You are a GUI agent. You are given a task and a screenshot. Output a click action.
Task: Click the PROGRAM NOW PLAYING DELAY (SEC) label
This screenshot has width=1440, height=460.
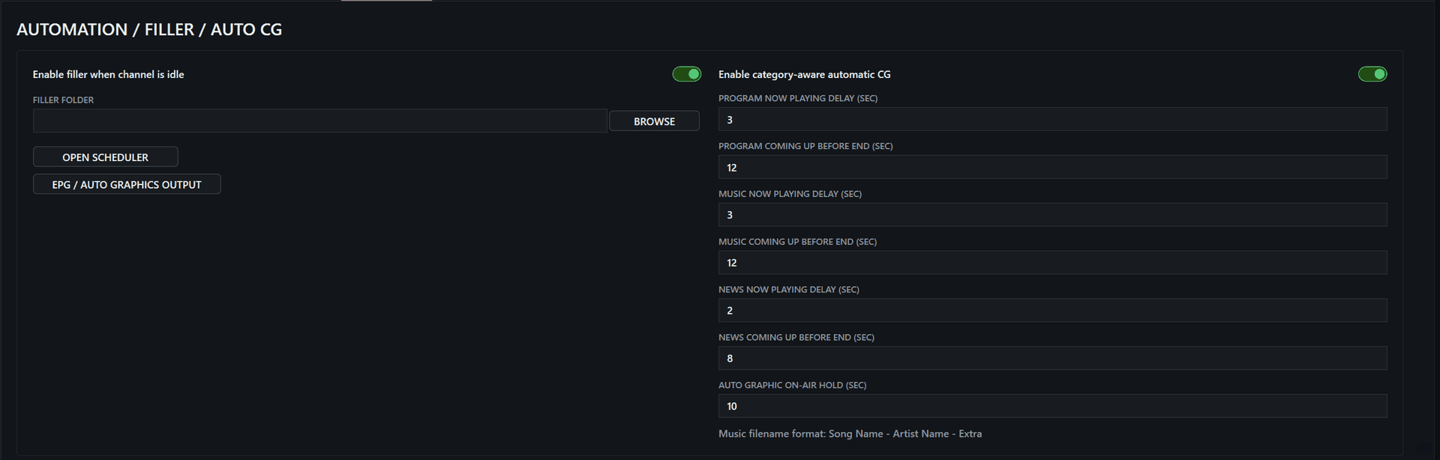pyautogui.click(x=798, y=98)
